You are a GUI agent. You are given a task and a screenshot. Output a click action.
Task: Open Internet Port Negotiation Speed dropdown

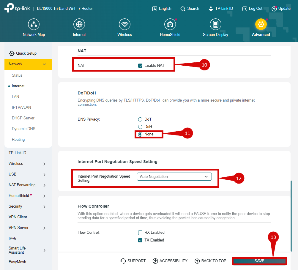[174, 177]
